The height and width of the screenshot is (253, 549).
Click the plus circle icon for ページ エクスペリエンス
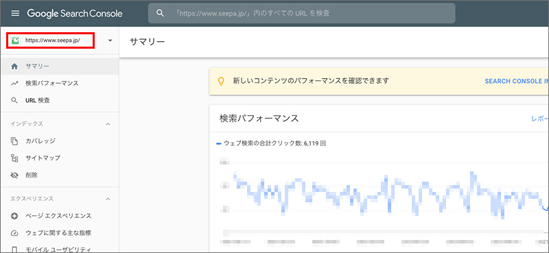point(14,216)
